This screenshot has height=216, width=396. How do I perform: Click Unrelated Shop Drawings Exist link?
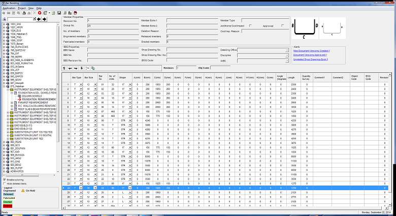[x=310, y=59]
